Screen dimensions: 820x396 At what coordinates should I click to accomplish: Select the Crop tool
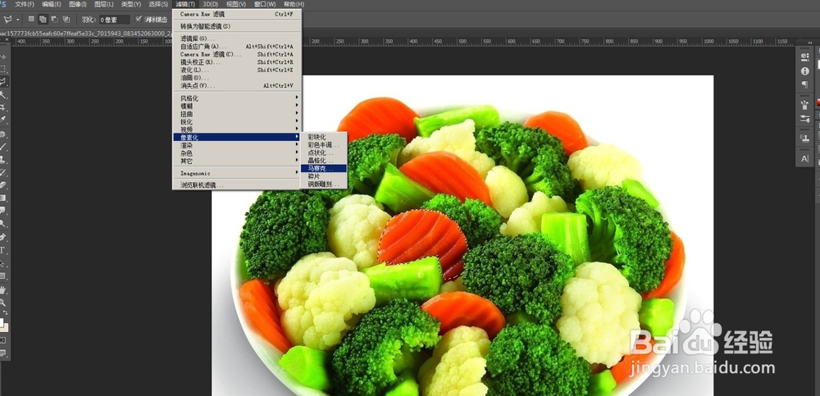click(3, 107)
